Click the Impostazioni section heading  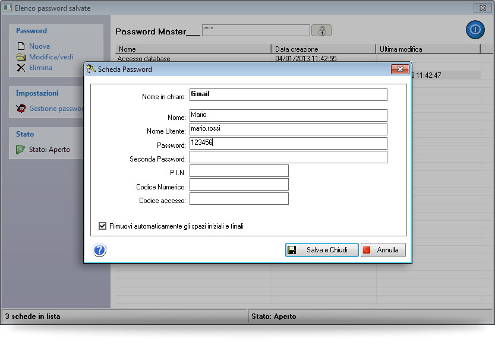click(x=37, y=93)
